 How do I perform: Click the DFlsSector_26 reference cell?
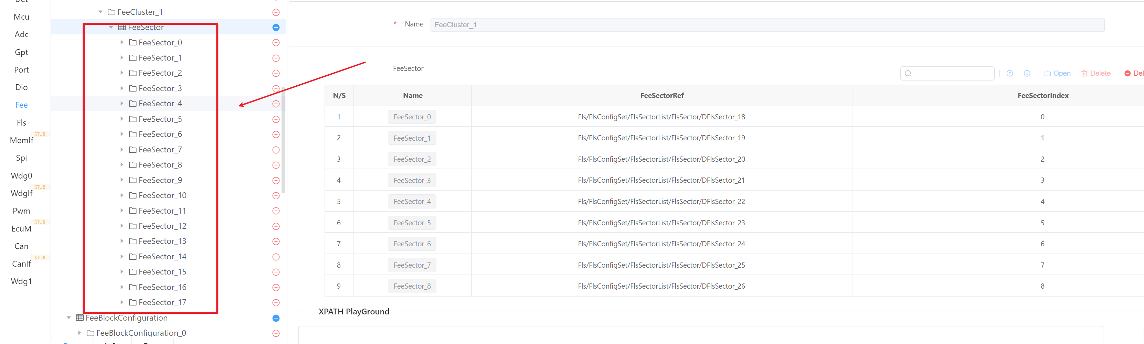(x=661, y=286)
